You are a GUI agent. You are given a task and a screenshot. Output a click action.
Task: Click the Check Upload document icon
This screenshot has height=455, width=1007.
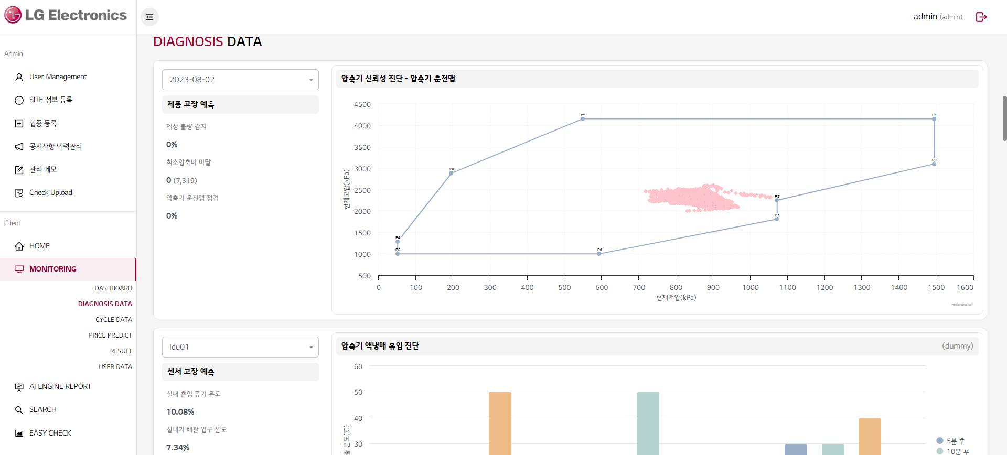click(19, 193)
